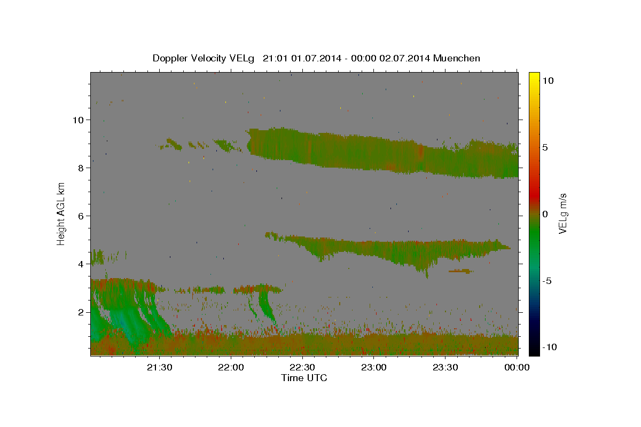The width and height of the screenshot is (641, 427).
Task: Select the 23:30 time tick label
Action: (445, 367)
